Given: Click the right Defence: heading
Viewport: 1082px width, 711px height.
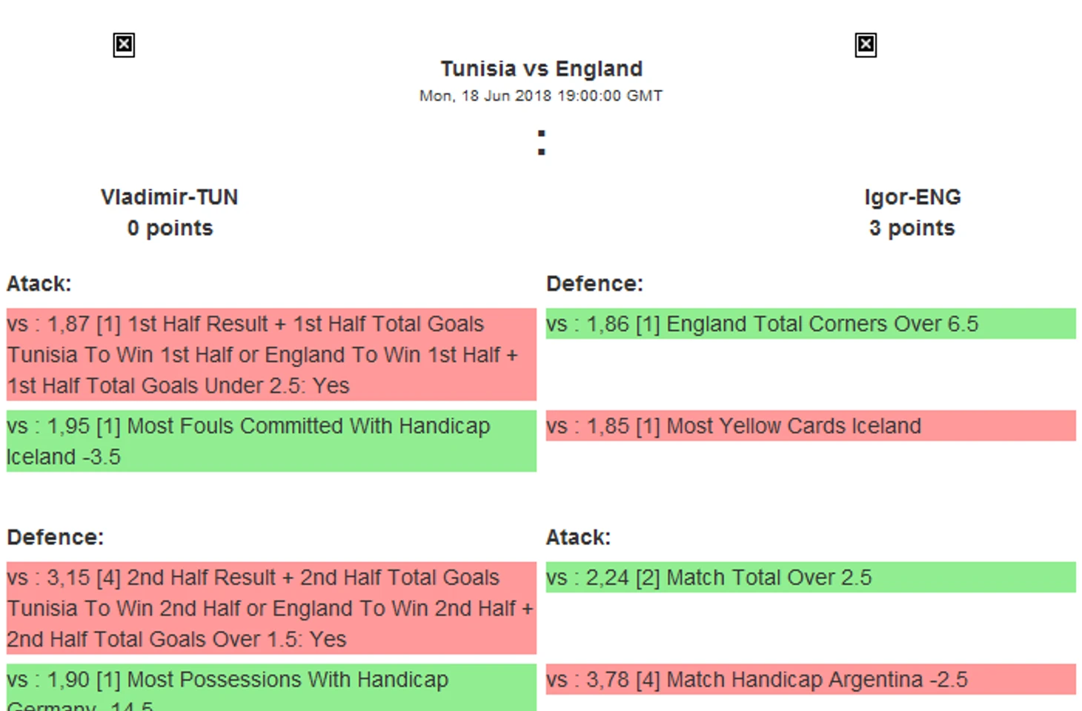Looking at the screenshot, I should coord(594,284).
